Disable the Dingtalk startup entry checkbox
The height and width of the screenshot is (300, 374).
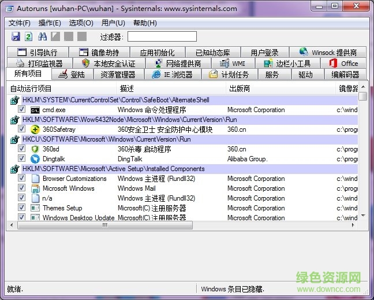pyautogui.click(x=21, y=158)
